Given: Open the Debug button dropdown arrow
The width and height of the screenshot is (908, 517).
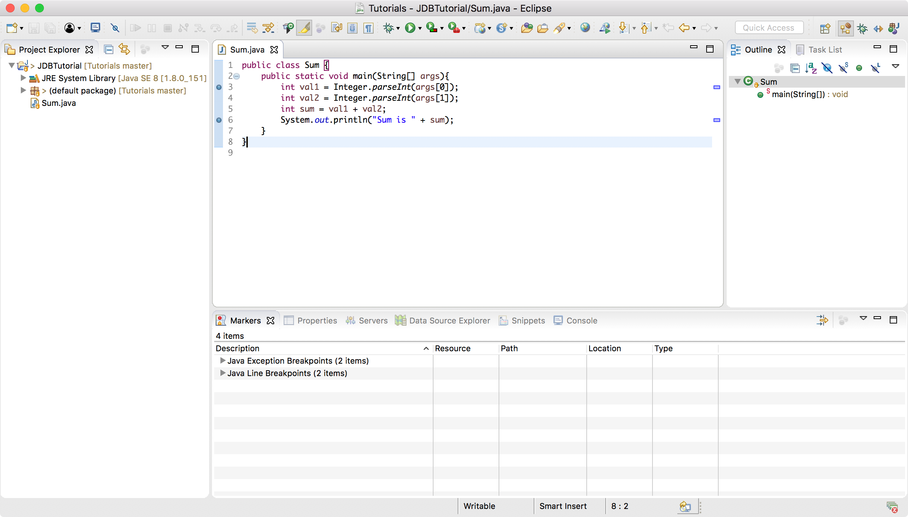Looking at the screenshot, I should coord(398,28).
